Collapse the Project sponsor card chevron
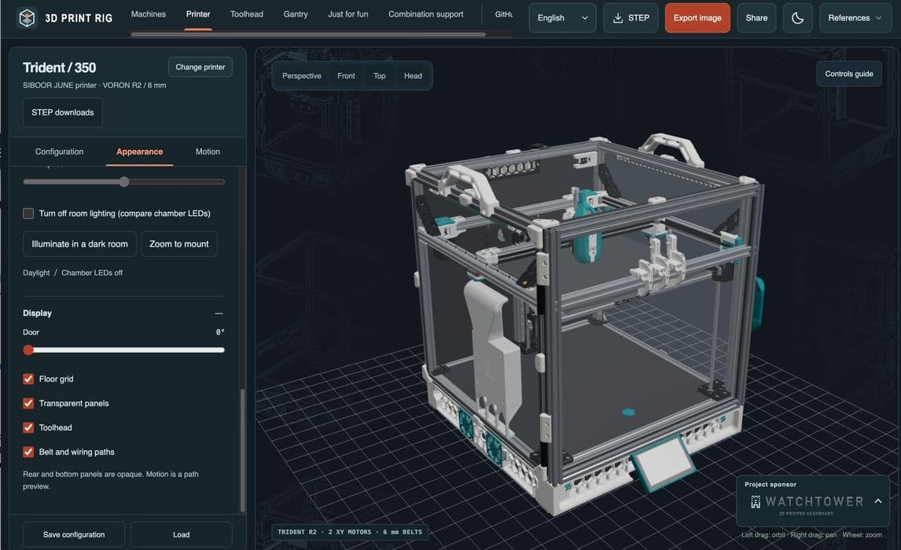The image size is (901, 550). click(x=878, y=501)
